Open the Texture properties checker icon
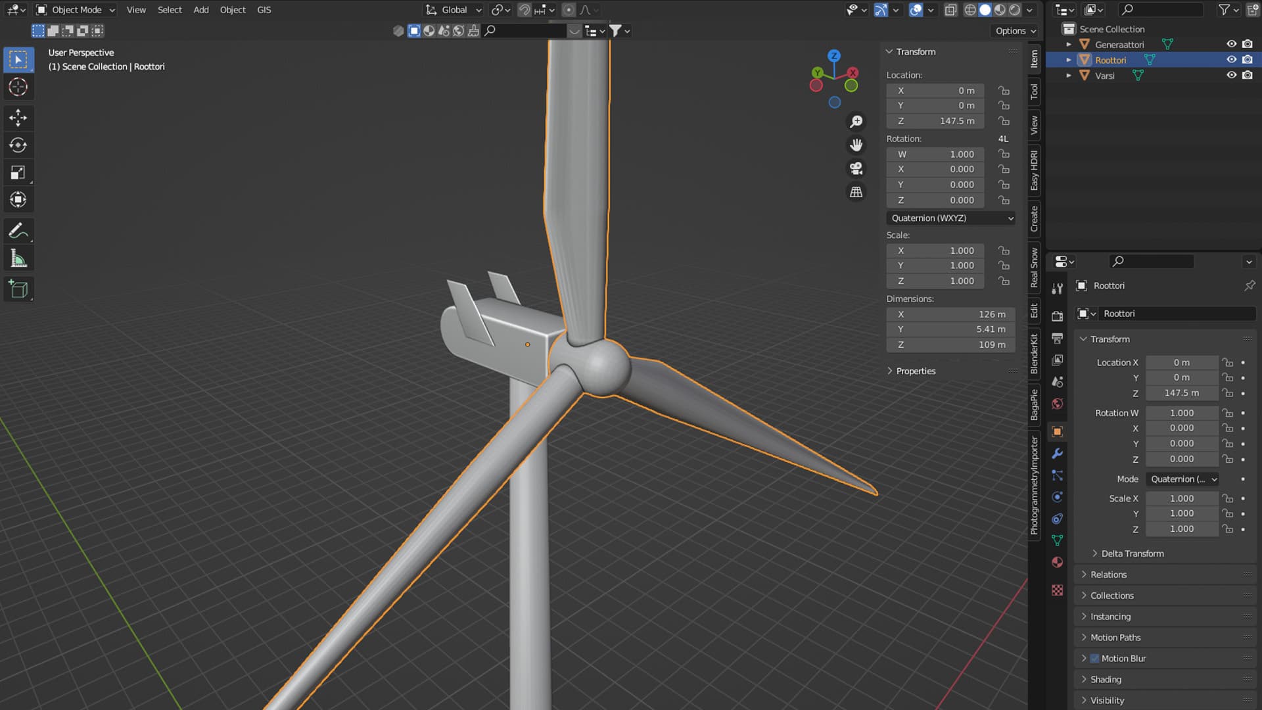The width and height of the screenshot is (1262, 710). coord(1057,590)
